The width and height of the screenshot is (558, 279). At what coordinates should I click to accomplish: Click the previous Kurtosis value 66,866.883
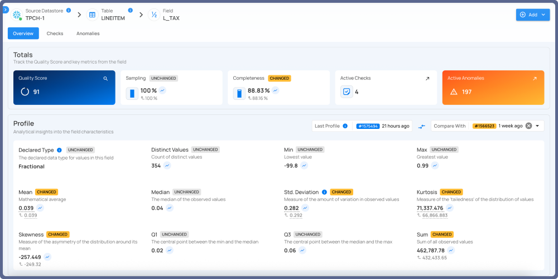(x=435, y=215)
